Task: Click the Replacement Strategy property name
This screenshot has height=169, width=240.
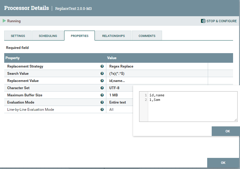Action: click(x=25, y=66)
